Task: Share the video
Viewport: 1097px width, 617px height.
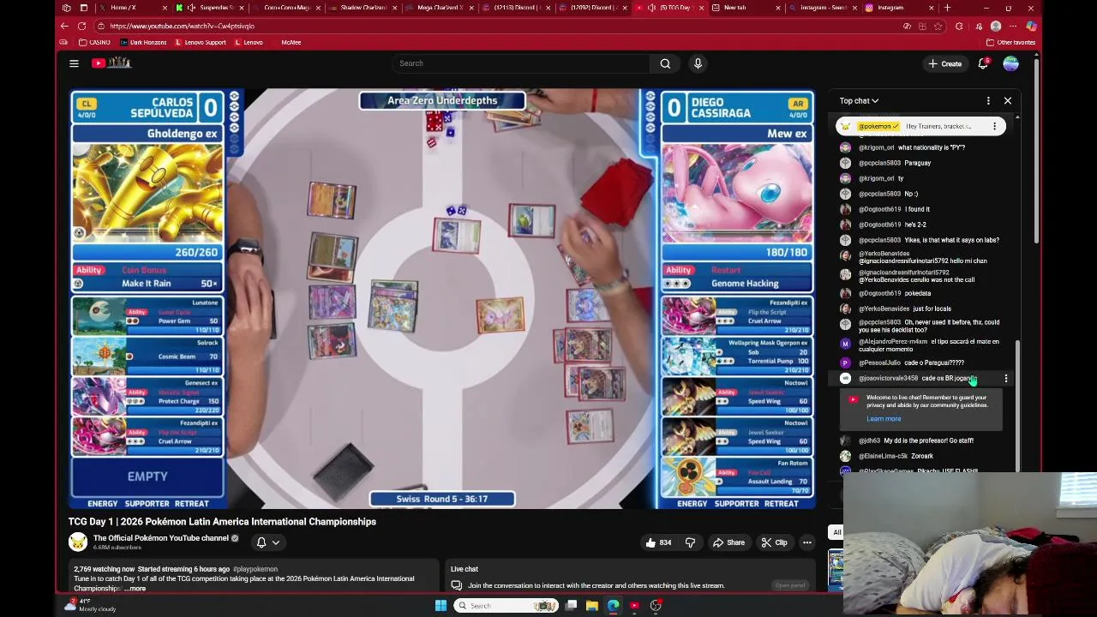Action: (x=728, y=542)
